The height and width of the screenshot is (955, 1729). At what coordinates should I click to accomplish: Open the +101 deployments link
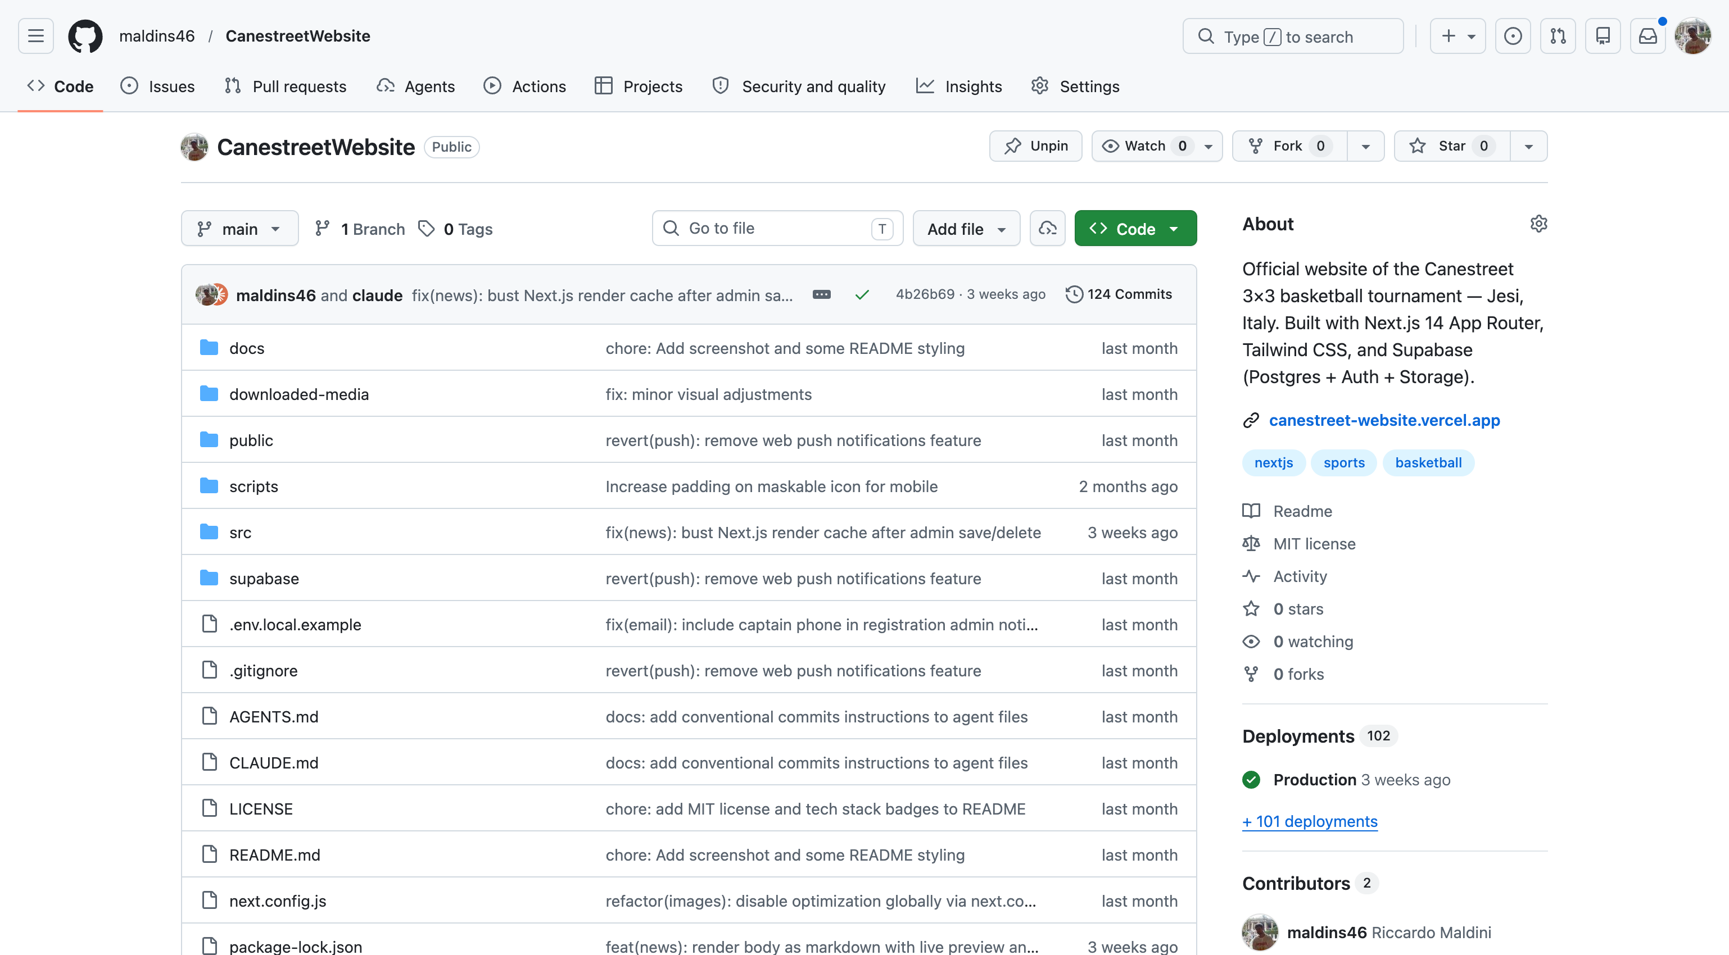coord(1310,821)
